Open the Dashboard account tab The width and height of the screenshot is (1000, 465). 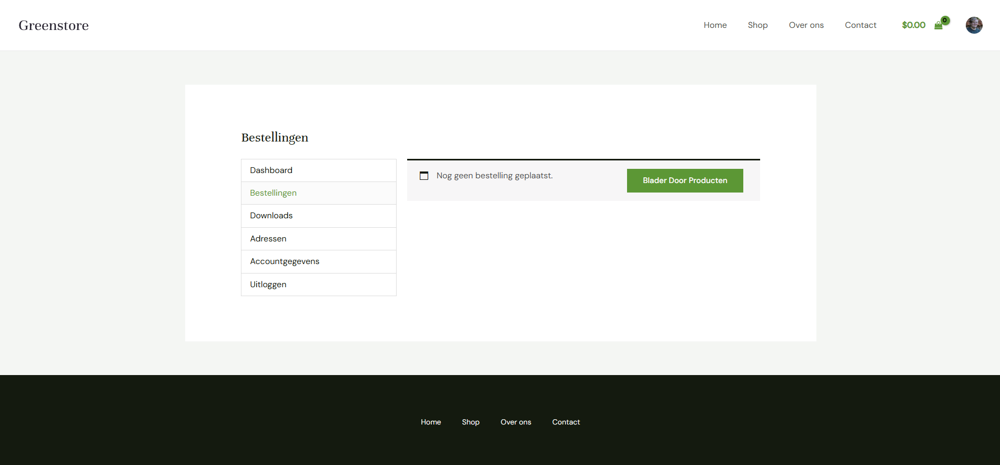(271, 170)
